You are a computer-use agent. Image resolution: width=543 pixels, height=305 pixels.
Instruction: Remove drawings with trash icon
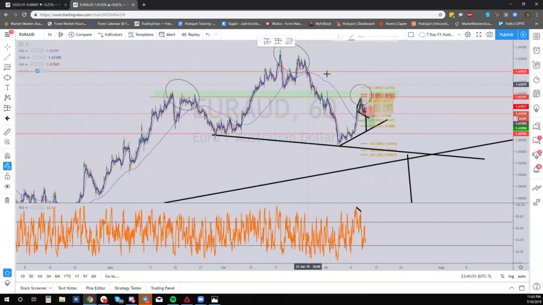(7, 200)
